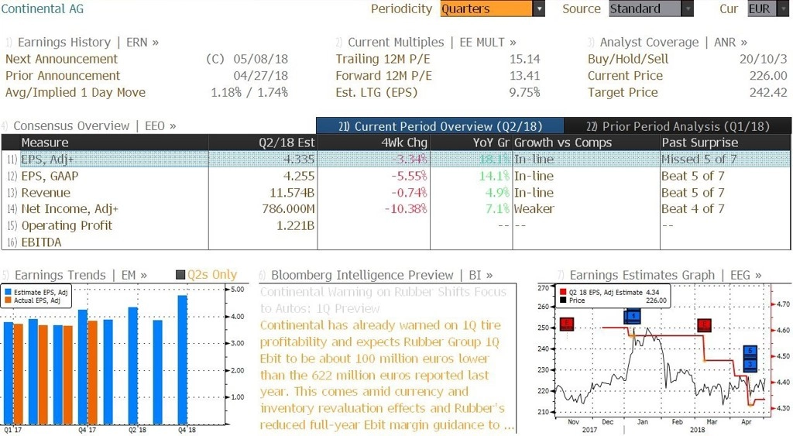Image resolution: width=793 pixels, height=436 pixels.
Task: Switch to Prior Period Analysis (Q1/18) tab
Action: pyautogui.click(x=678, y=126)
